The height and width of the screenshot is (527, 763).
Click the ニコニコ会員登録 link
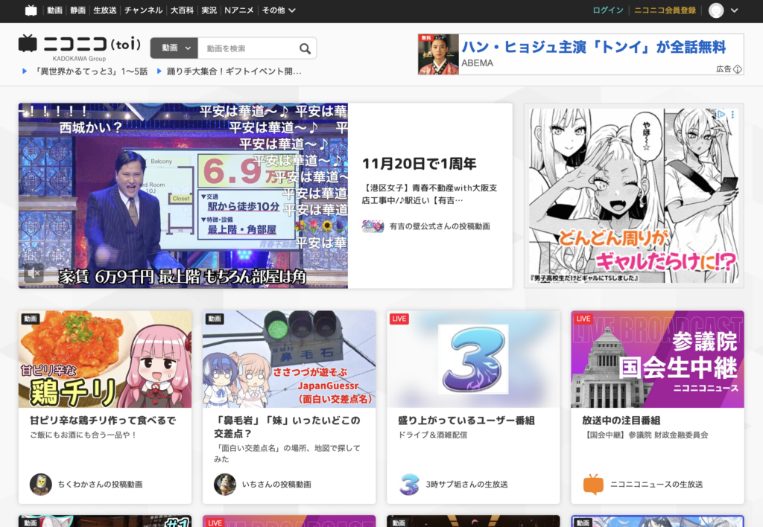pos(665,10)
